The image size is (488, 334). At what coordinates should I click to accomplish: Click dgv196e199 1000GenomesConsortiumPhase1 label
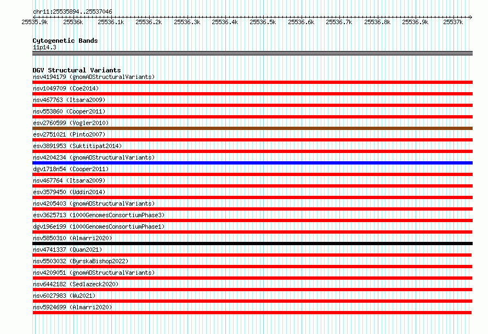pyautogui.click(x=99, y=227)
